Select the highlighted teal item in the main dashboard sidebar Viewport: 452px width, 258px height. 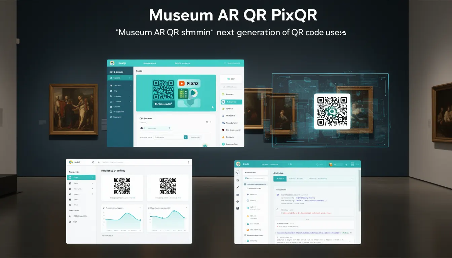pyautogui.click(x=120, y=78)
